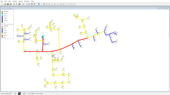The width and height of the screenshot is (170, 95).
Task: Select junction label J53 on the map
Action: tap(52, 20)
